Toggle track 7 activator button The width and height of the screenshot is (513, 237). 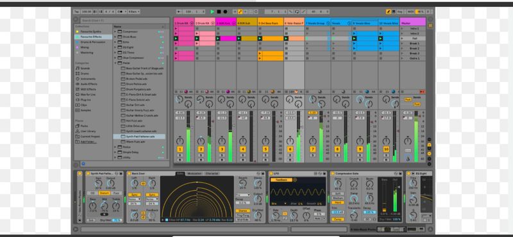click(x=313, y=149)
